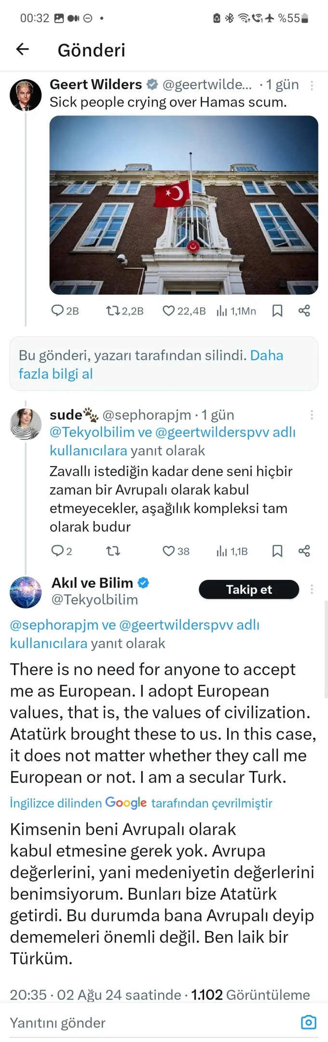Share the Geert Wilders post
This screenshot has height=1042, width=328.
(x=304, y=310)
